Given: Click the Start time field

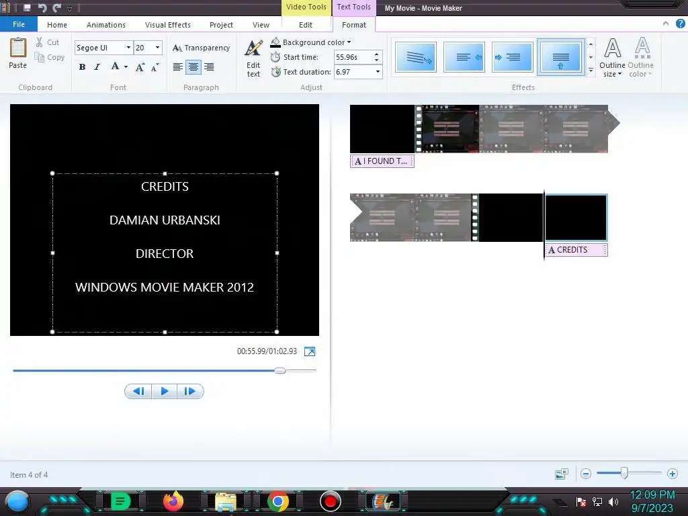Looking at the screenshot, I should (x=353, y=58).
